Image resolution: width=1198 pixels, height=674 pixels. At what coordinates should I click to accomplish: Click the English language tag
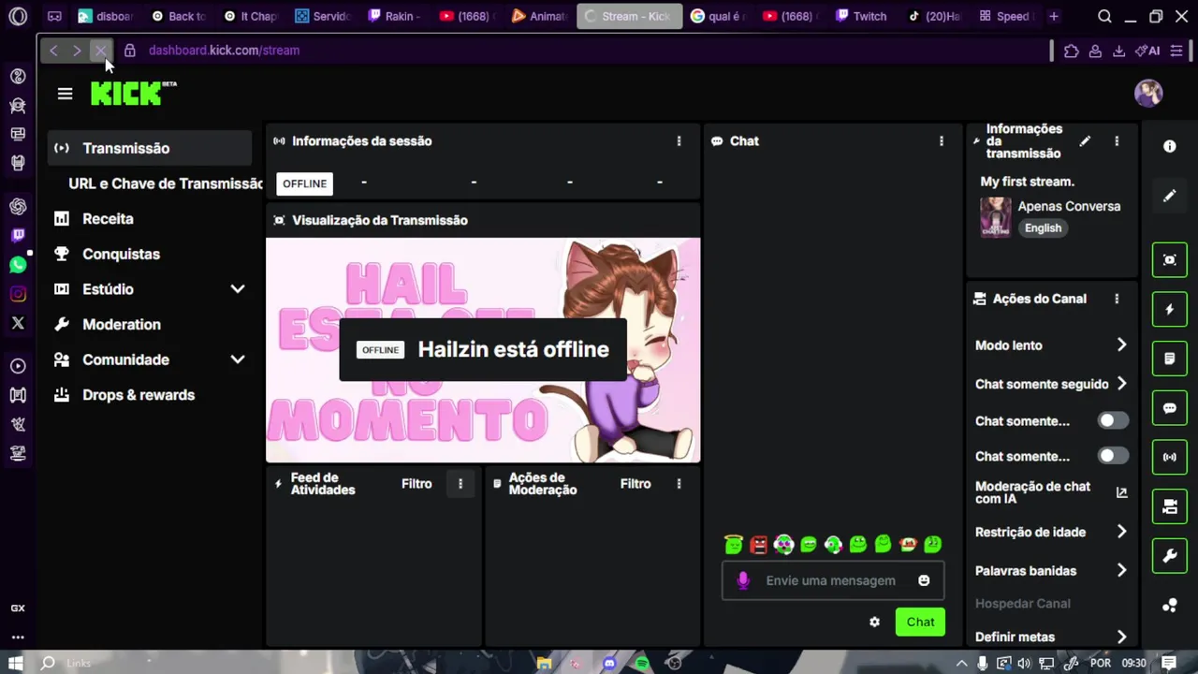click(x=1043, y=228)
